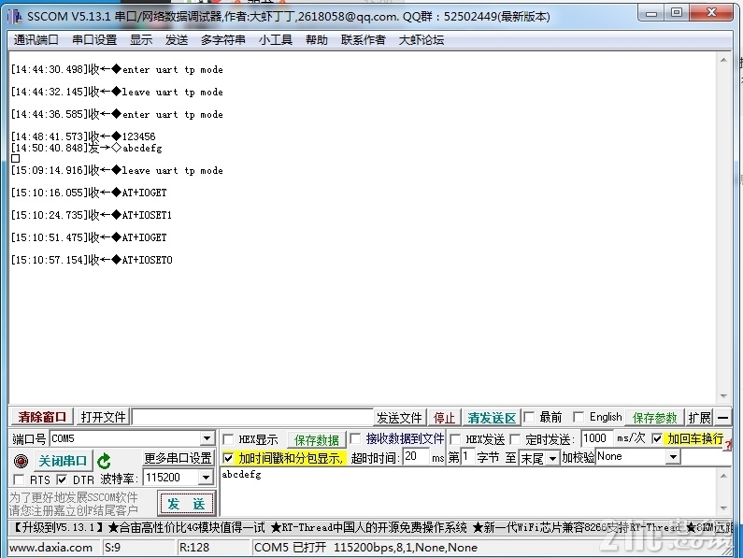Open the 串口设置 menu
The width and height of the screenshot is (743, 558).
coord(94,40)
